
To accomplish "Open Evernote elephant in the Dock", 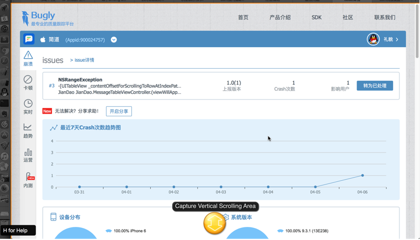I will 5,114.
